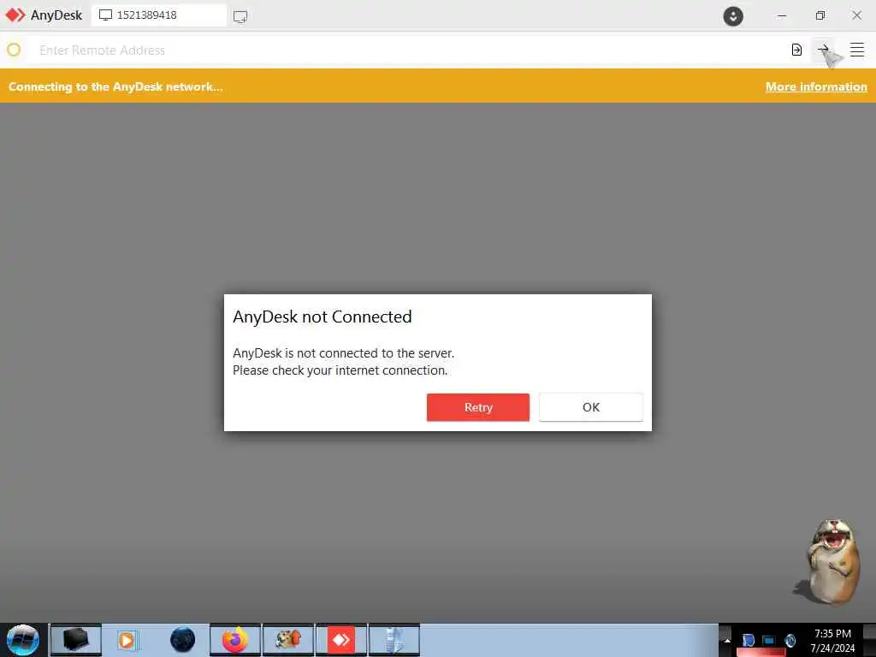
Task: Click the dark circular download arrow icon
Action: pyautogui.click(x=733, y=15)
